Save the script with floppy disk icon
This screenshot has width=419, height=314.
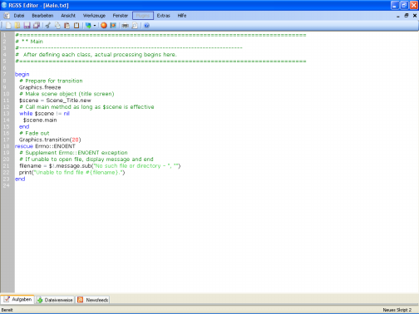(27, 26)
